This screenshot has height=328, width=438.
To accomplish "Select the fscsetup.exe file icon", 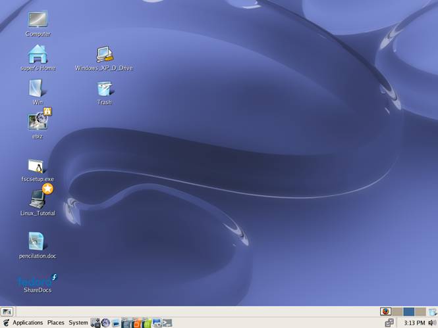I will click(x=36, y=166).
